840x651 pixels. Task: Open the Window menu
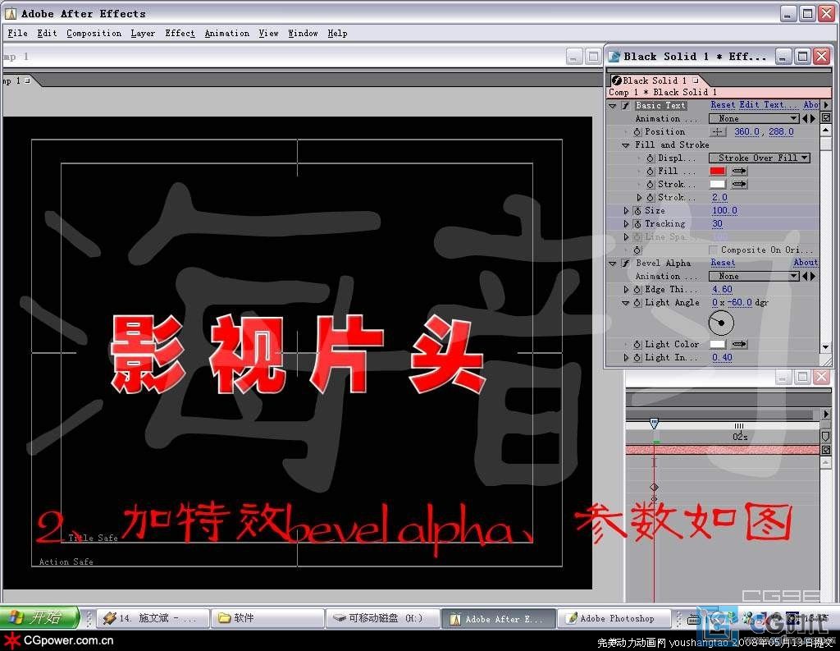303,33
